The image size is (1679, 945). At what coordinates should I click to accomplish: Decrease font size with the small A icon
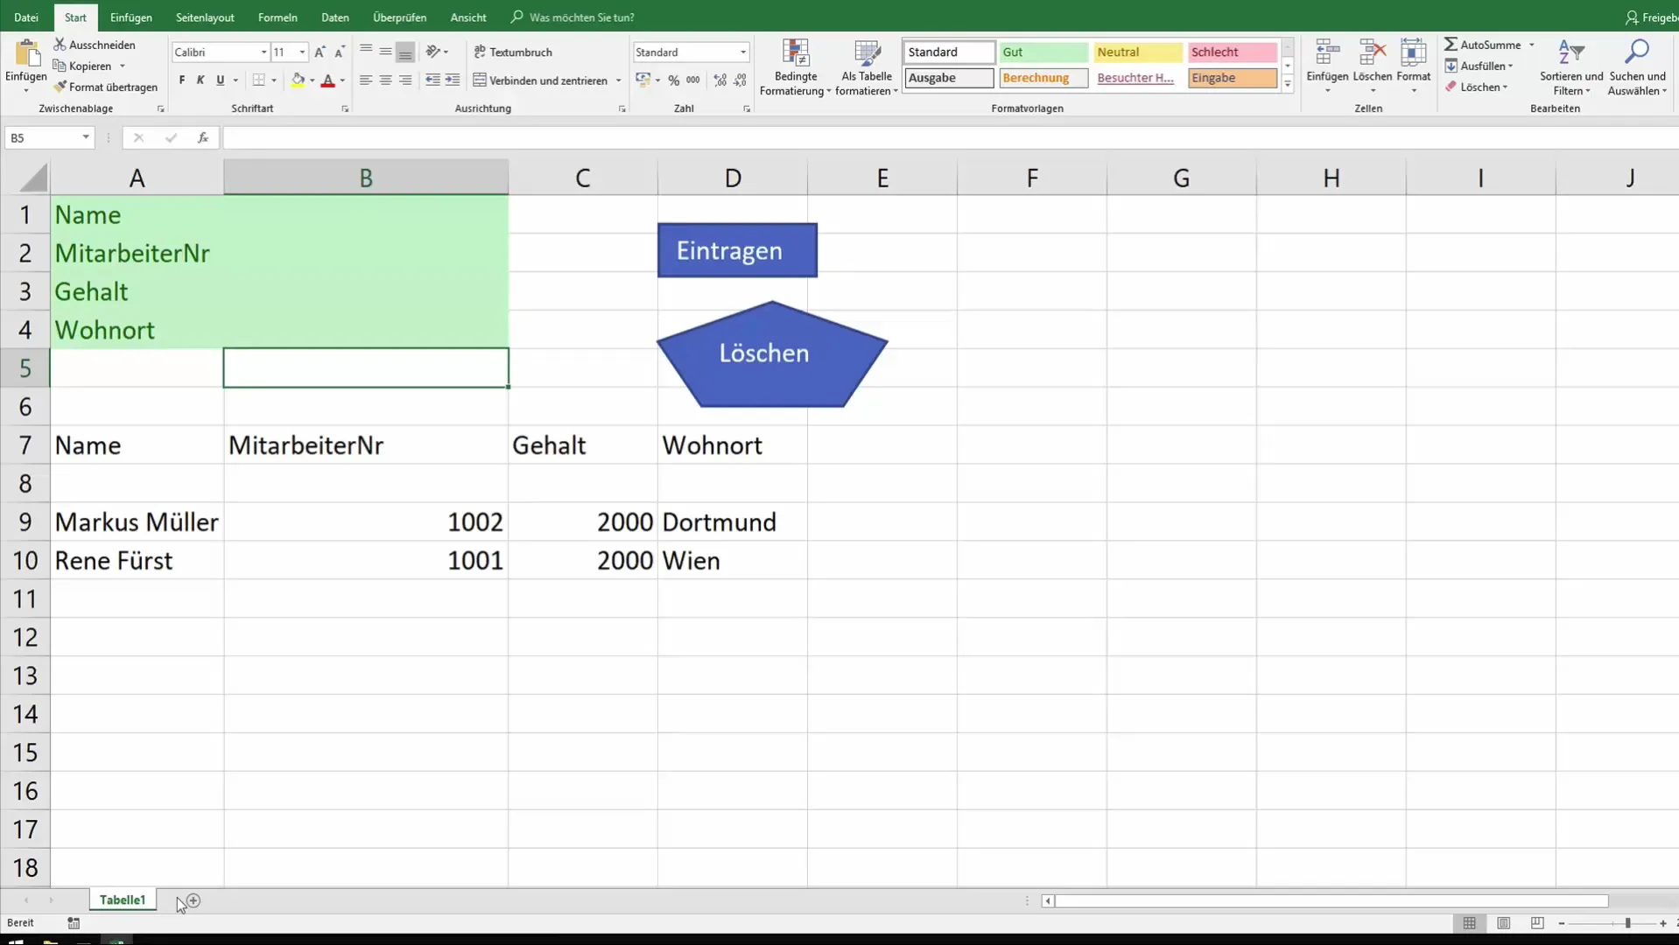tap(340, 52)
